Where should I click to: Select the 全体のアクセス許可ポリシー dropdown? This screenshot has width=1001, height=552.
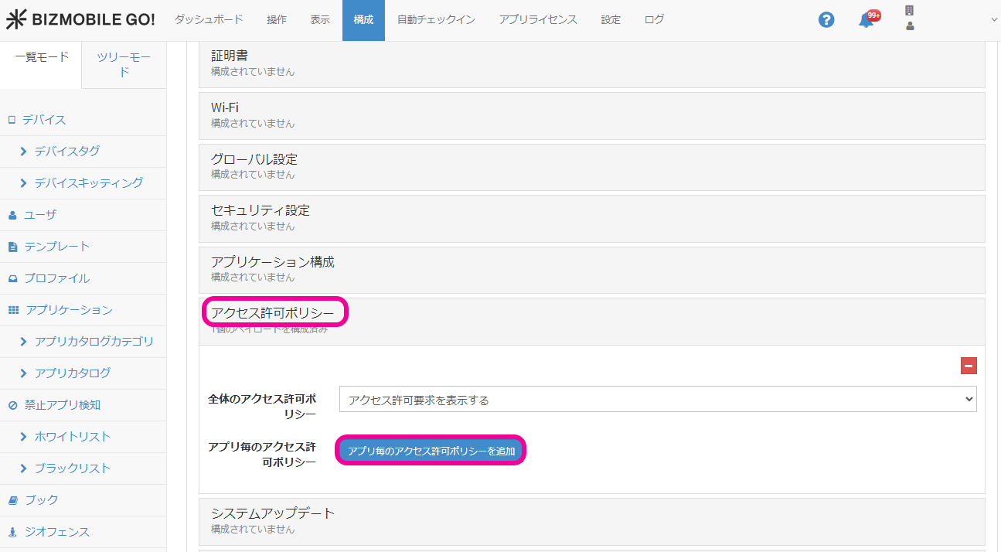coord(657,400)
